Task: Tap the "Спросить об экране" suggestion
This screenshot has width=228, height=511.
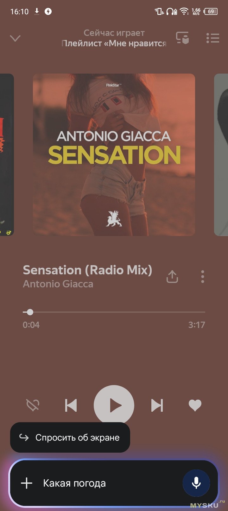Action: (x=70, y=437)
